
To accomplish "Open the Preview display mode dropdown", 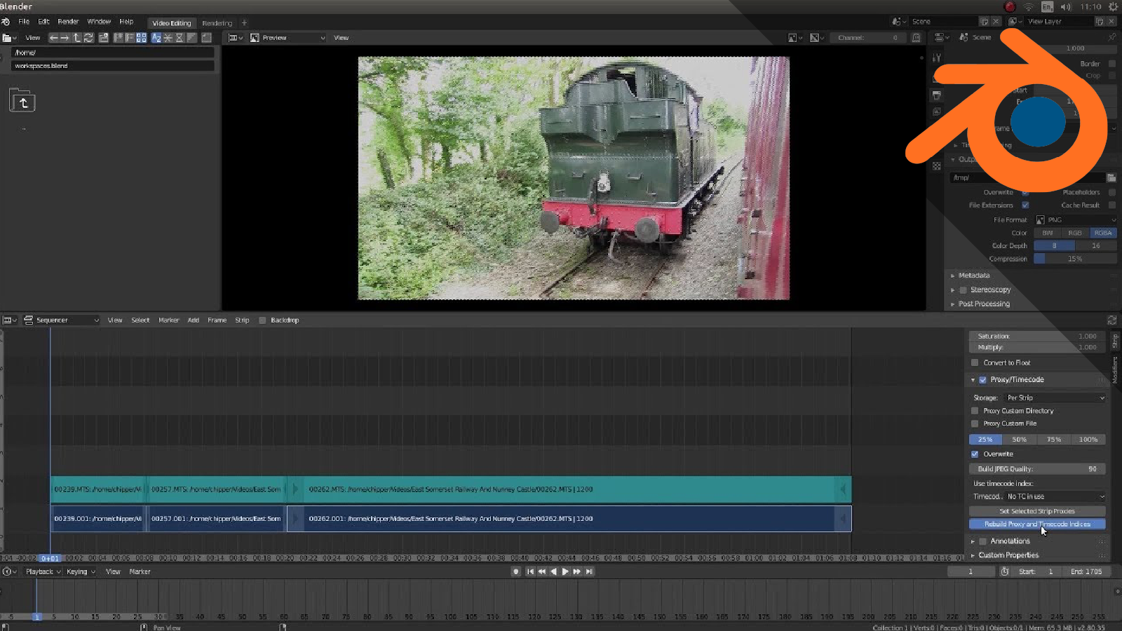I will [x=288, y=38].
